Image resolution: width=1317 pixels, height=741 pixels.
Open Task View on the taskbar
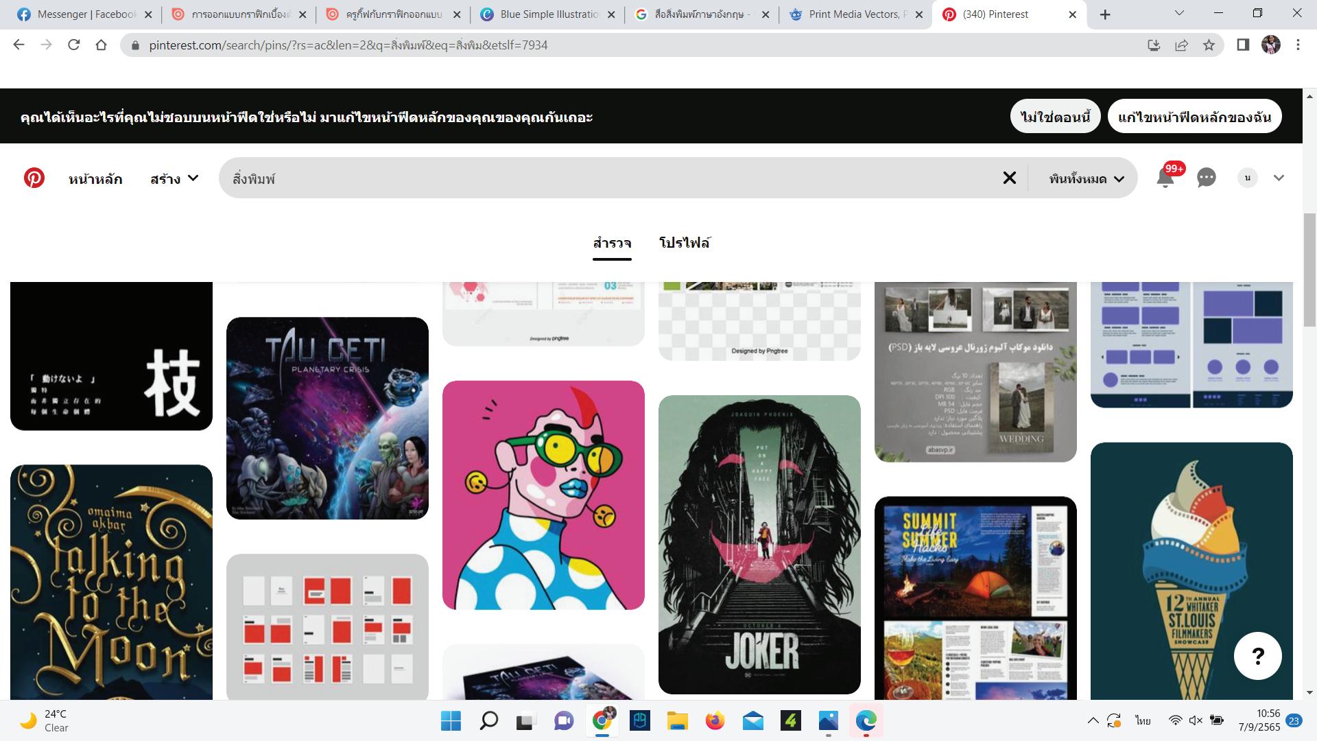tap(525, 720)
